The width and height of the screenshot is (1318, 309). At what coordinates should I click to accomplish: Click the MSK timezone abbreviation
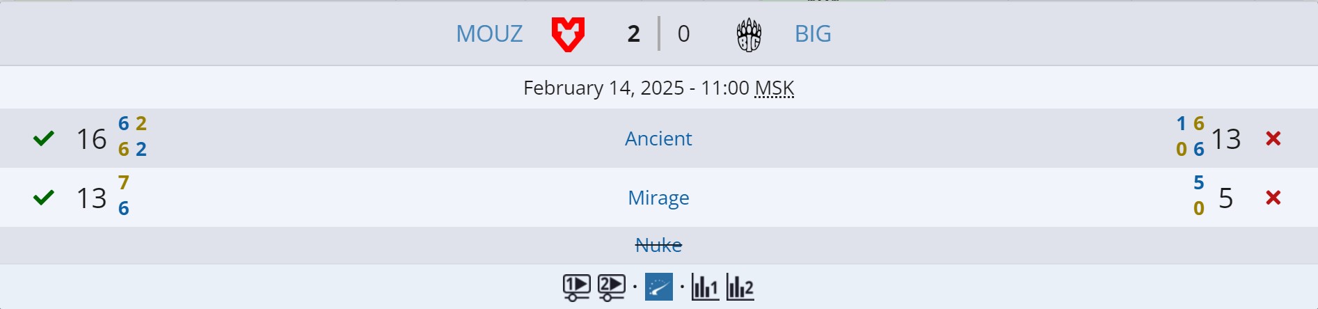(x=774, y=88)
